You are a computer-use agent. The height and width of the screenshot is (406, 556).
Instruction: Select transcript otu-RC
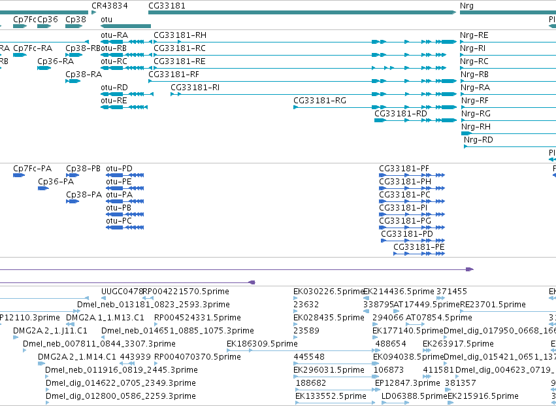point(114,61)
